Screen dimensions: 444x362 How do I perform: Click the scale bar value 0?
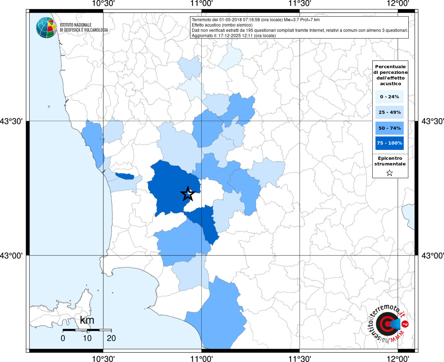pyautogui.click(x=63, y=338)
